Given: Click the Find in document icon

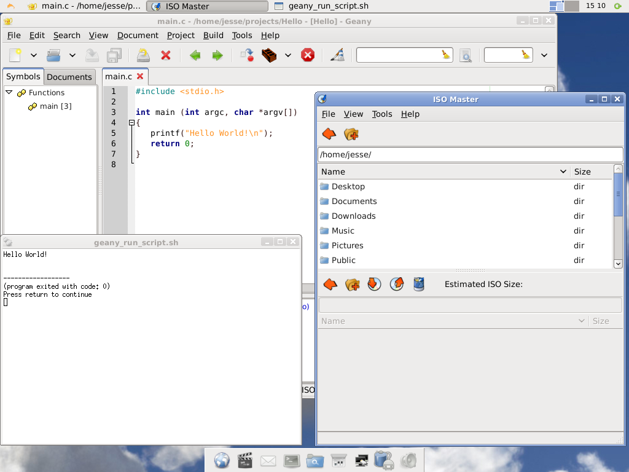Looking at the screenshot, I should (x=466, y=55).
